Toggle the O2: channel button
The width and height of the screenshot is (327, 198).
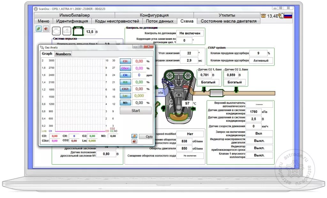pos(125,82)
